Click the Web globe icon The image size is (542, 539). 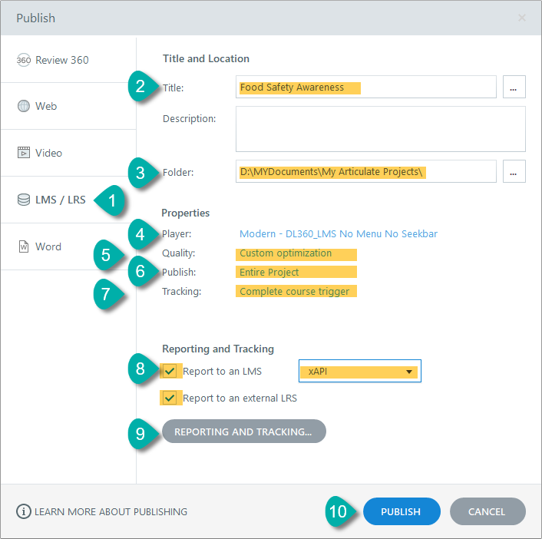point(24,106)
